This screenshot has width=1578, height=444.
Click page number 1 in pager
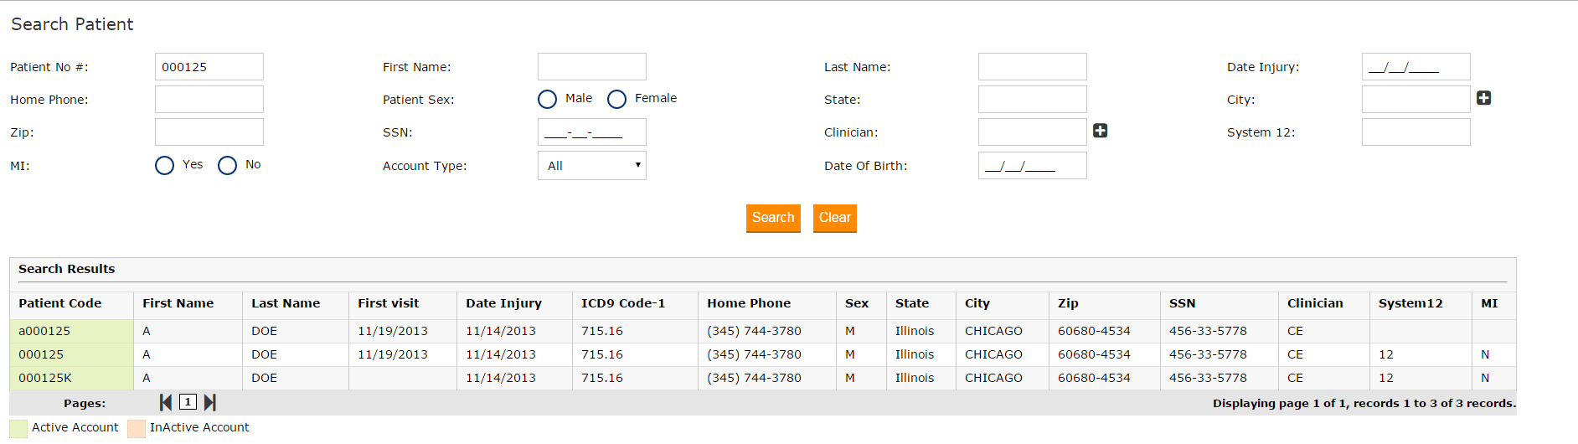pyautogui.click(x=188, y=402)
